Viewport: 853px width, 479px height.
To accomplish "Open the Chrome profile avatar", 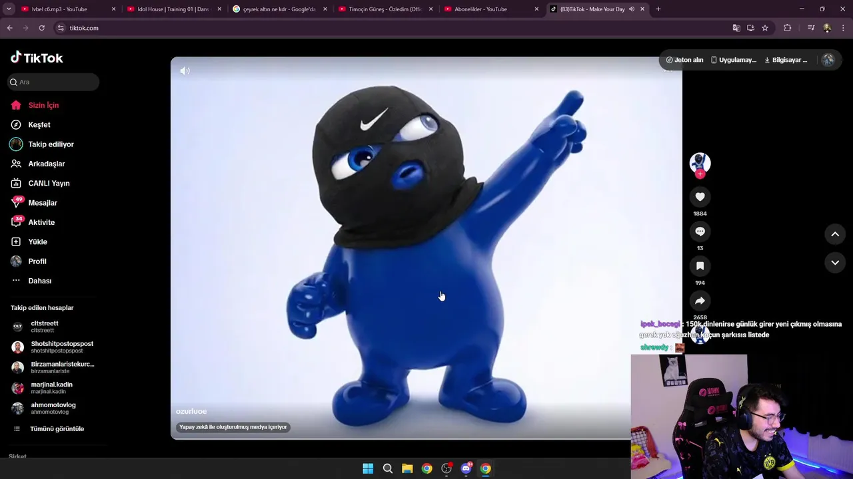I will (827, 28).
